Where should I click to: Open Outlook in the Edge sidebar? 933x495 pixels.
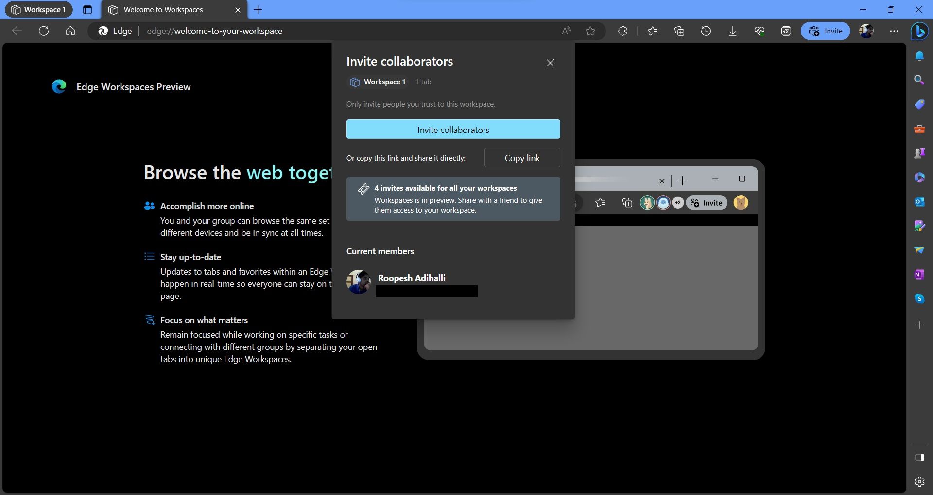pos(919,201)
